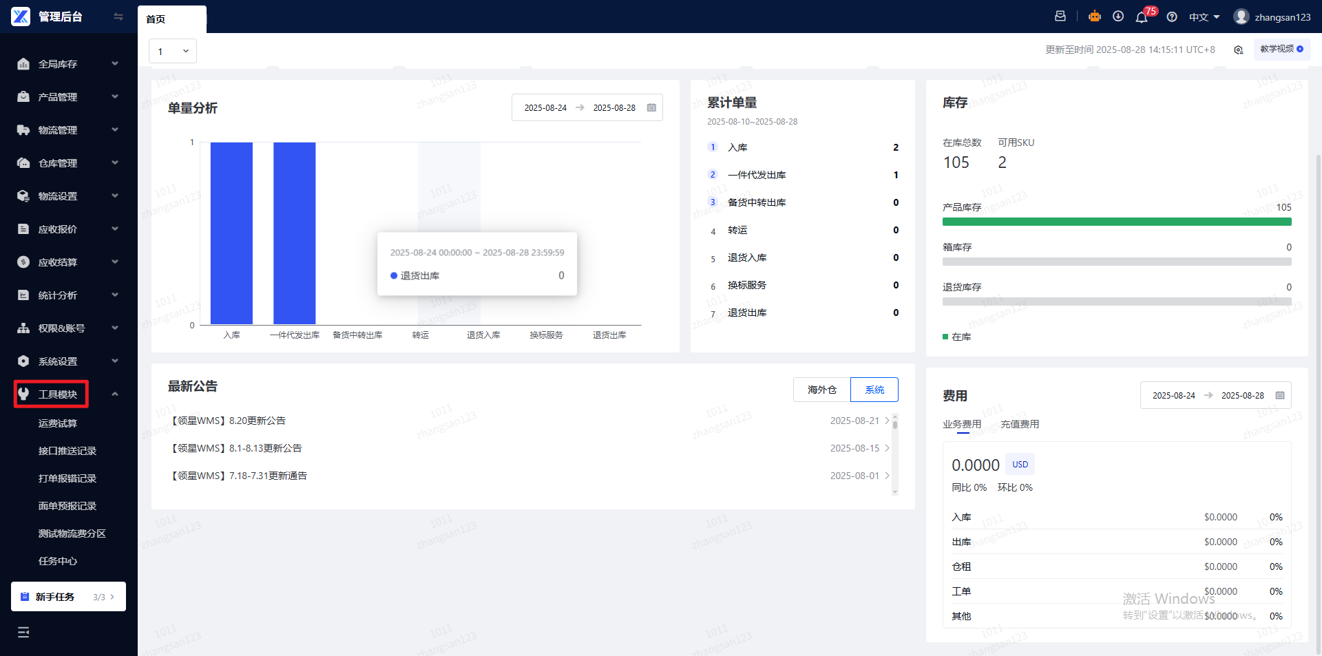
Task: Open the download center icon
Action: pyautogui.click(x=1118, y=17)
